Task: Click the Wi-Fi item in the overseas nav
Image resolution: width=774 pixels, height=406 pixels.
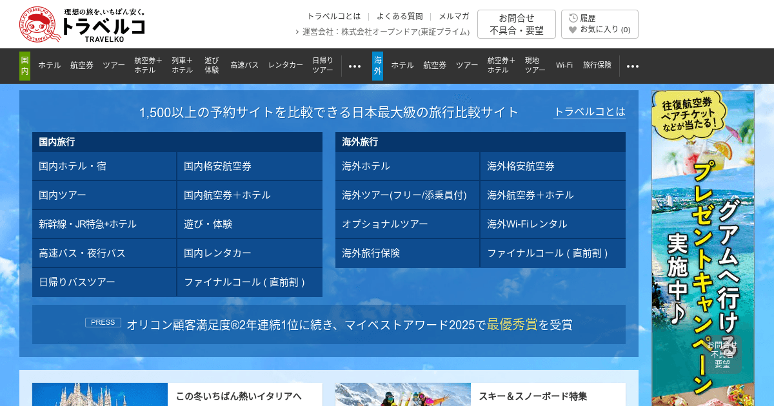Action: [x=564, y=65]
